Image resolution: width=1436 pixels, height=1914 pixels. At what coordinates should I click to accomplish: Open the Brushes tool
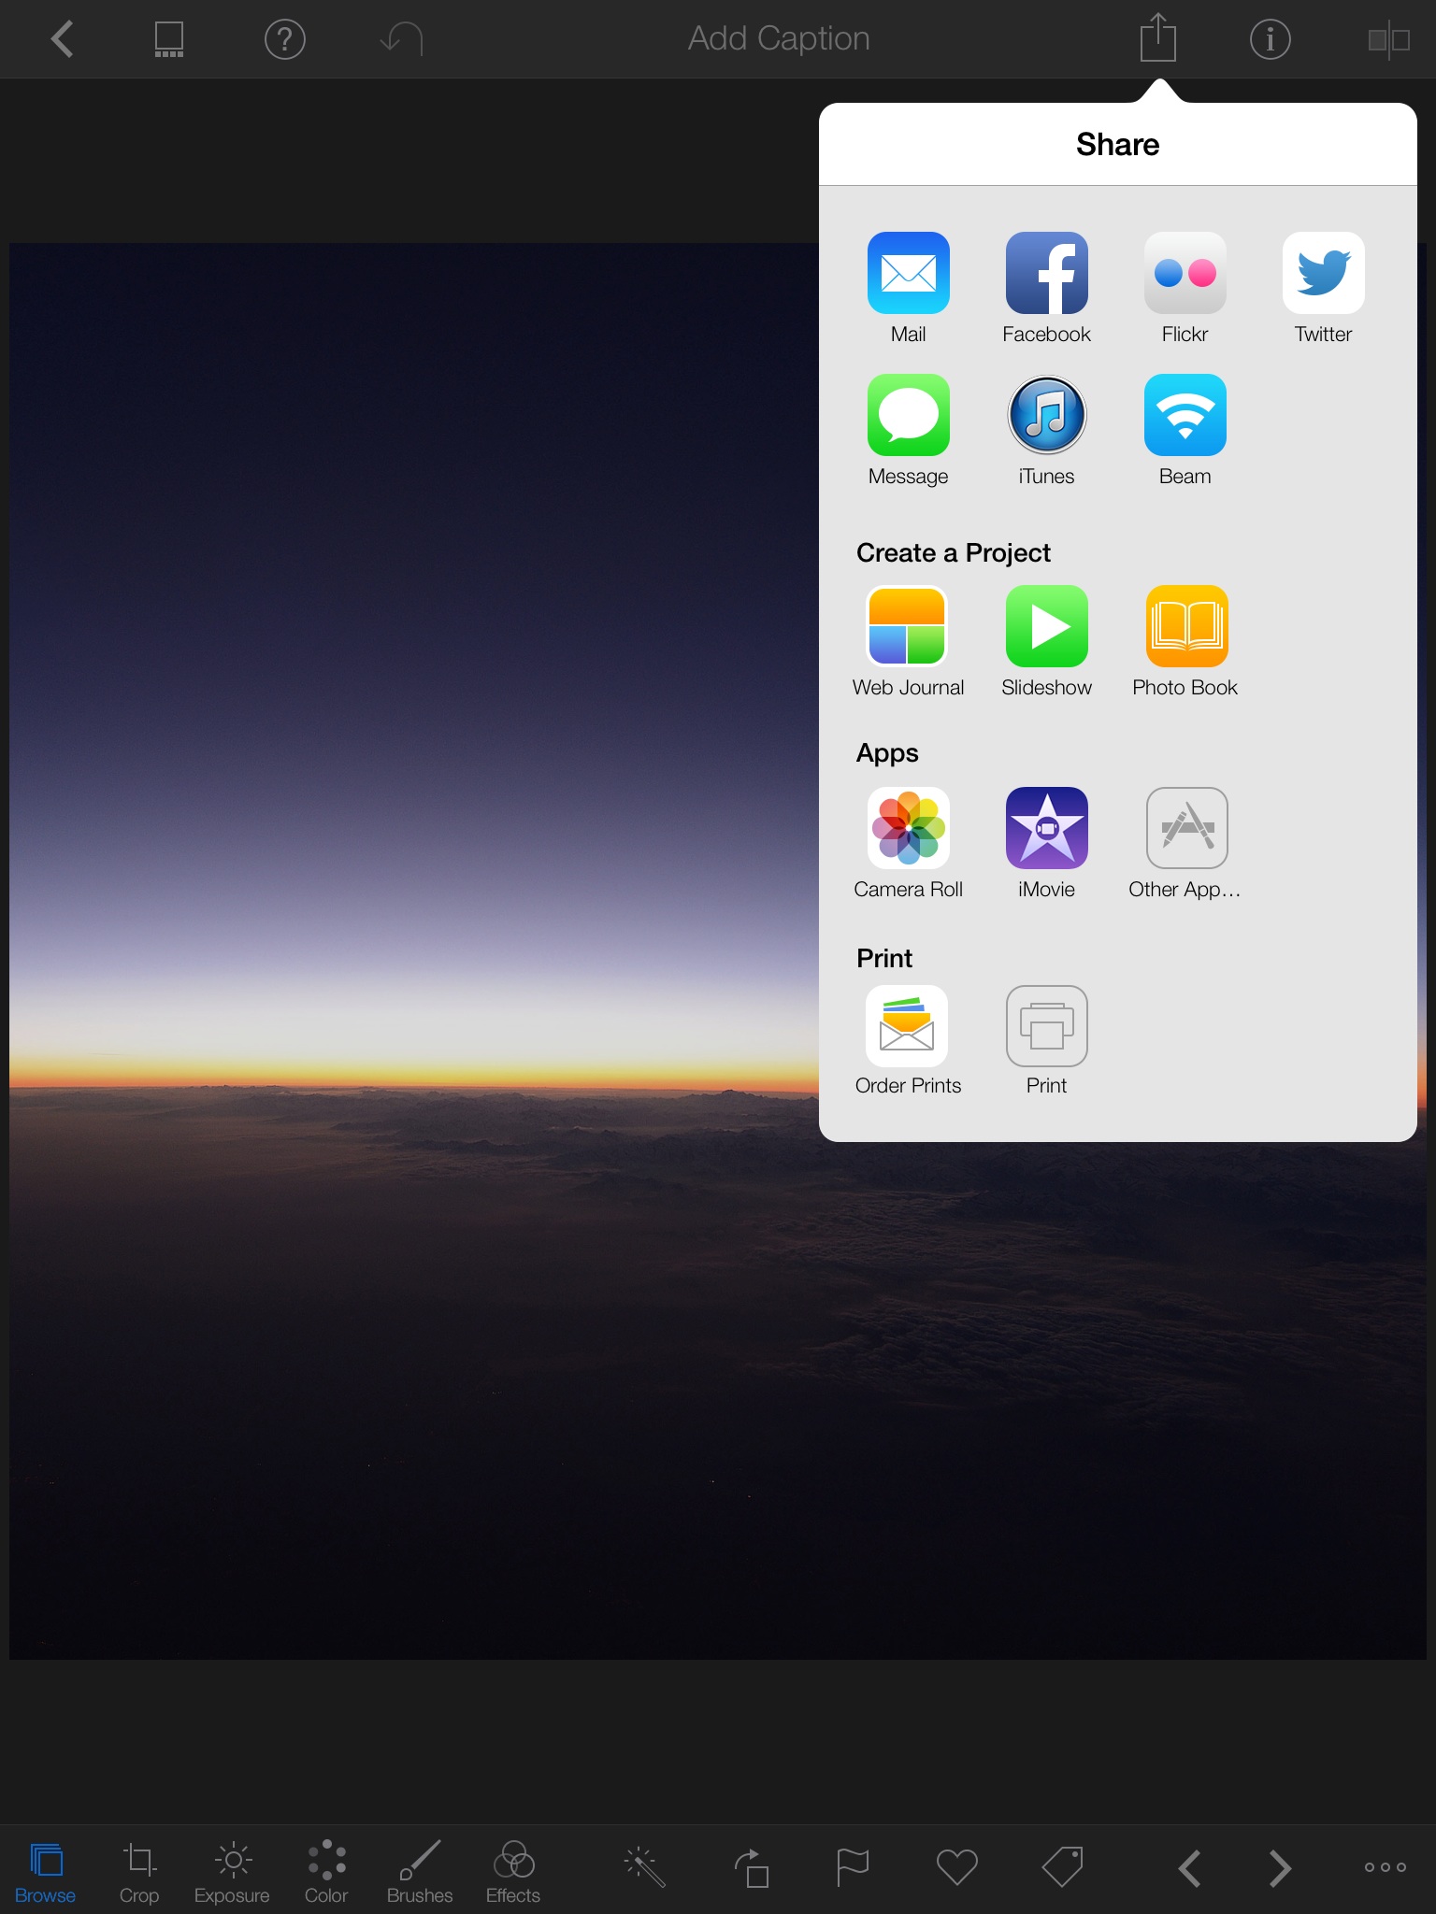[x=420, y=1872]
